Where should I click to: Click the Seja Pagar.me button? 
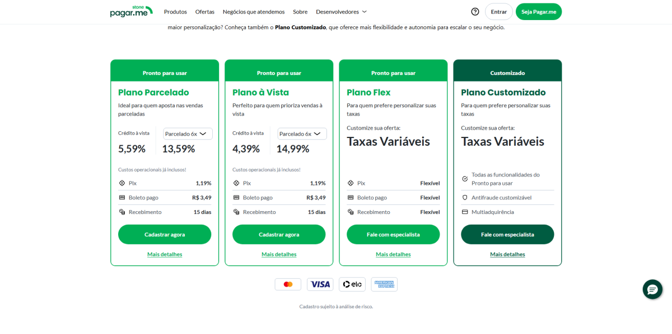tap(539, 12)
